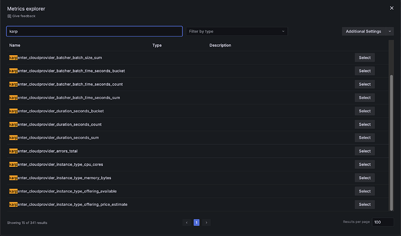Click the Showing 15 of 341 results text
Viewport: 401px width, 236px height.
[x=27, y=223]
